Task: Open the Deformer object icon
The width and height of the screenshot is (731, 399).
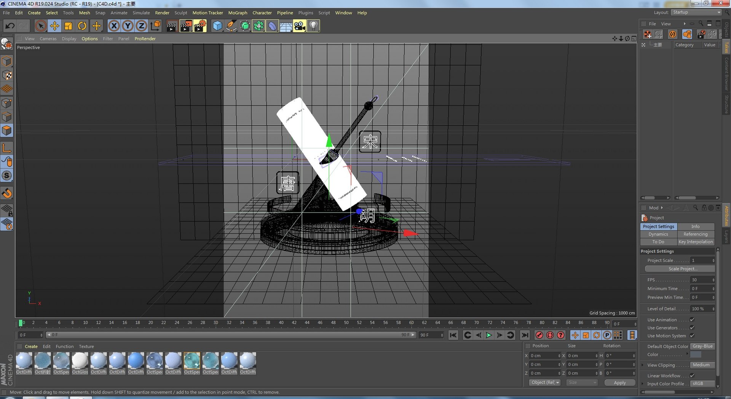Action: [x=272, y=26]
